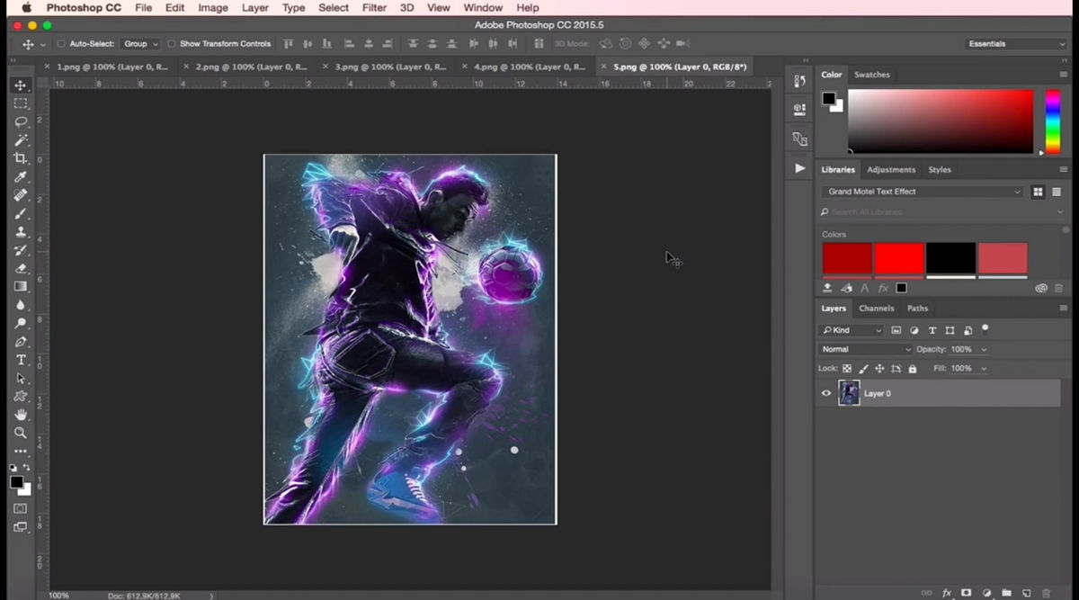This screenshot has width=1079, height=600.
Task: Select the Magic Wand tool
Action: coord(21,140)
